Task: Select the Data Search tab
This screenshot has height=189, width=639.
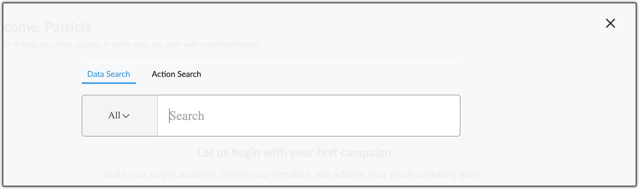Action: (108, 74)
